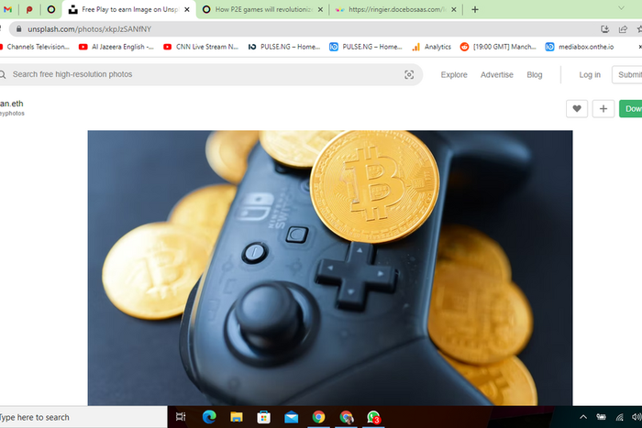642x428 pixels.
Task: Click the network tray icon
Action: pos(619,417)
